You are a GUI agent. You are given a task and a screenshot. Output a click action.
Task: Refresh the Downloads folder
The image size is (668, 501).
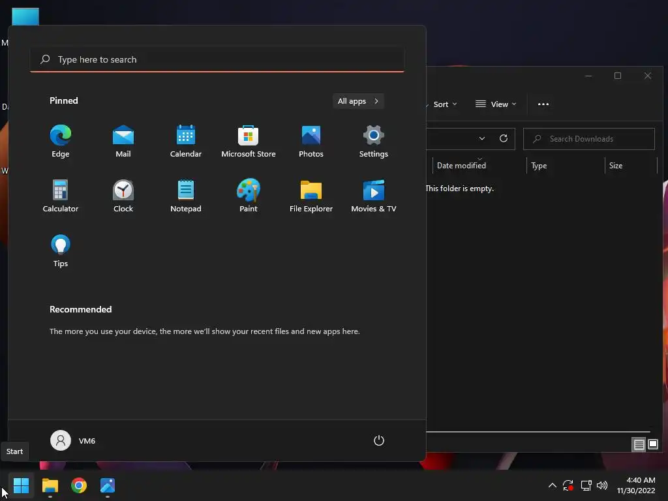[x=504, y=138]
